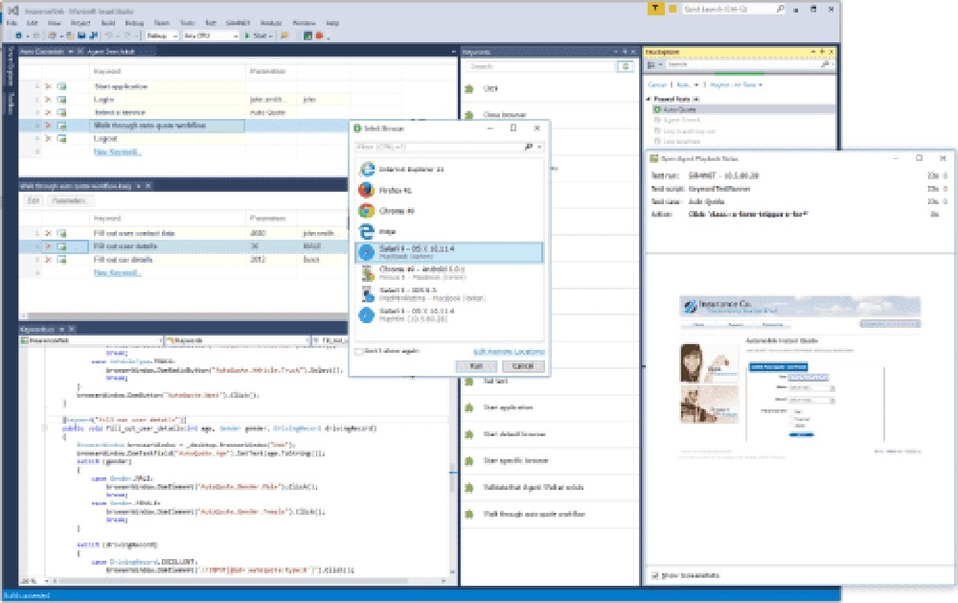Screen dimensions: 958x603
Task: Click the Save All toolbar icon
Action: (93, 35)
